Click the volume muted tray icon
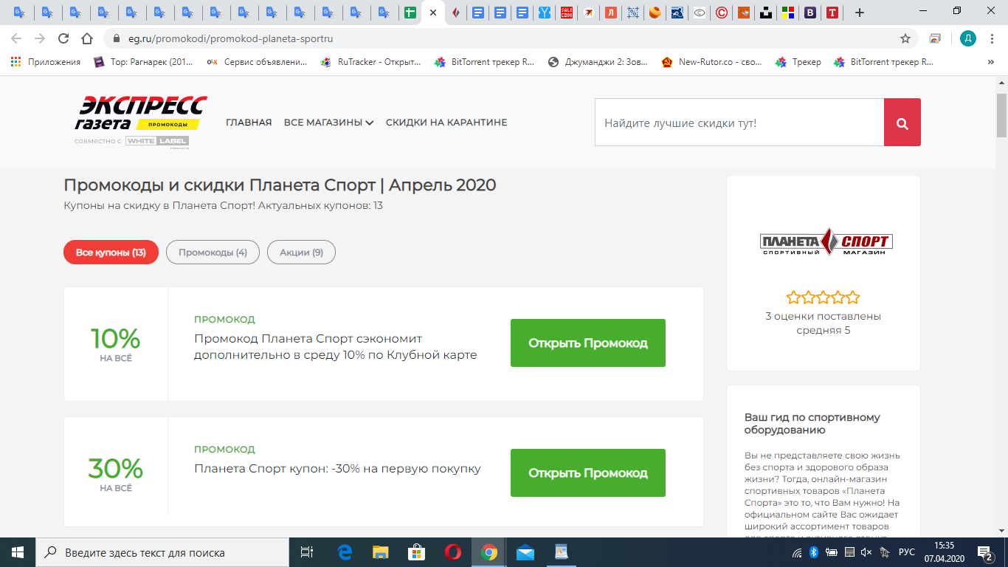 pyautogui.click(x=866, y=552)
